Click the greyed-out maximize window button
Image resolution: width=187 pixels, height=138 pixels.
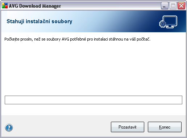click(173, 5)
